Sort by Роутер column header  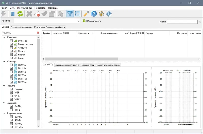pyautogui.click(x=157, y=33)
